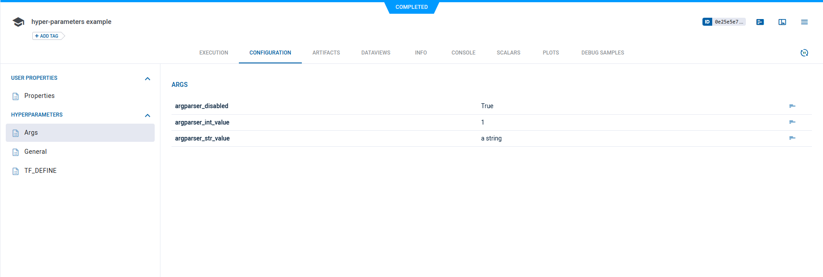Screen dimensions: 823x277
Task: Select Properties in the sidebar
Action: [39, 96]
